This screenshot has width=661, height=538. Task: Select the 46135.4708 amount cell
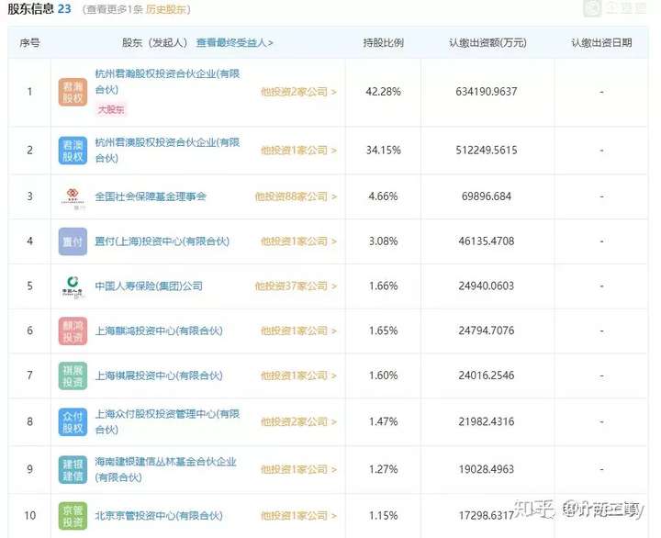487,241
